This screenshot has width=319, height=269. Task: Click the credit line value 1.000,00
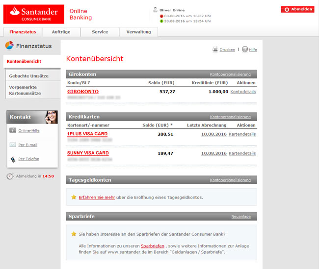218,92
